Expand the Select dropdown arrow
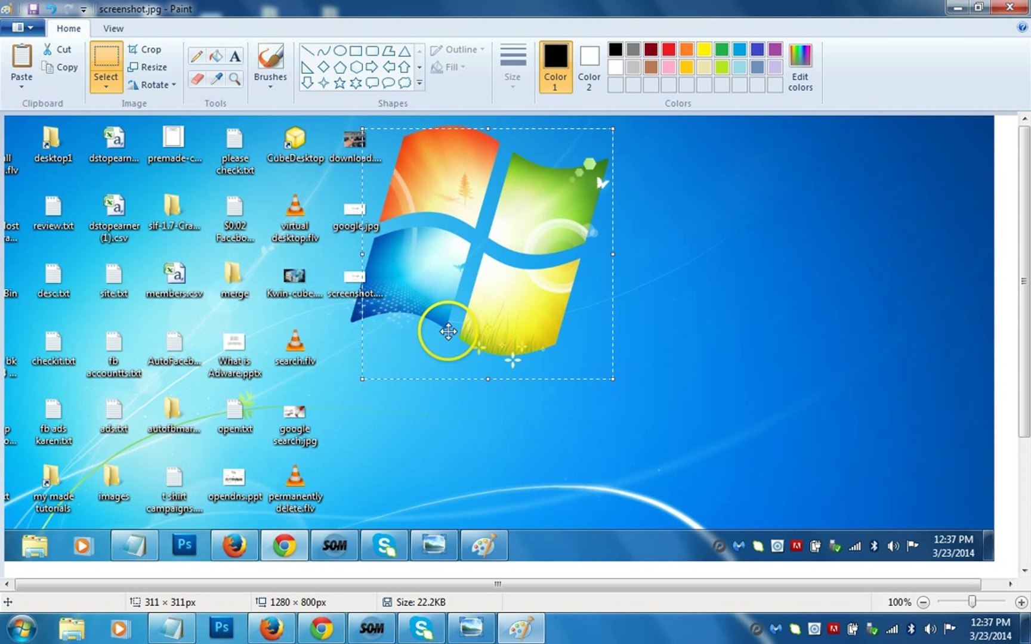This screenshot has width=1031, height=644. point(106,87)
